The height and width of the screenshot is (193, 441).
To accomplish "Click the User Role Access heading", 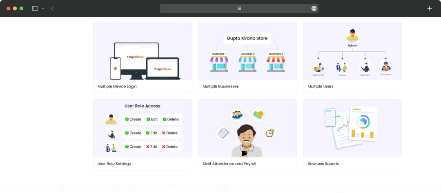I will 143,106.
